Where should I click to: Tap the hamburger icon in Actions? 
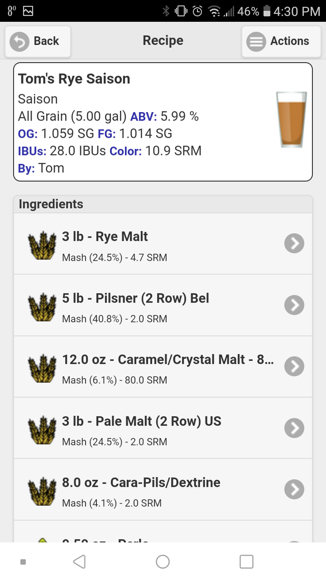click(x=256, y=42)
